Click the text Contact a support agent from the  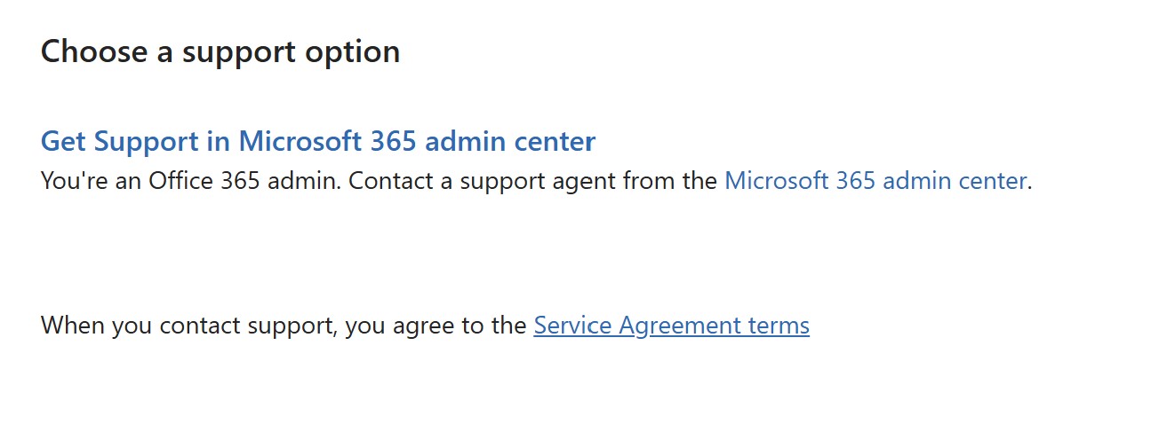532,181
